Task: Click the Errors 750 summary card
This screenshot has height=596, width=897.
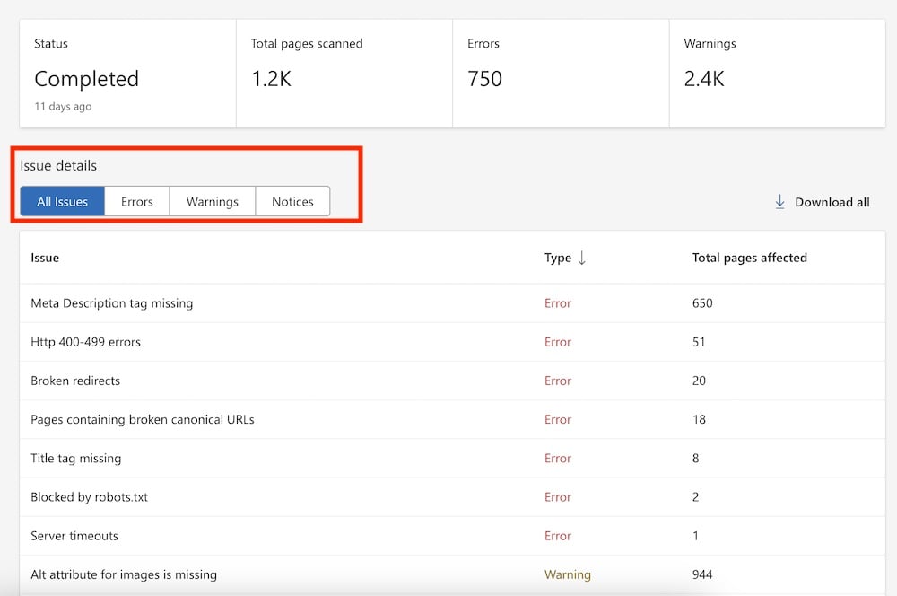Action: pyautogui.click(x=560, y=74)
